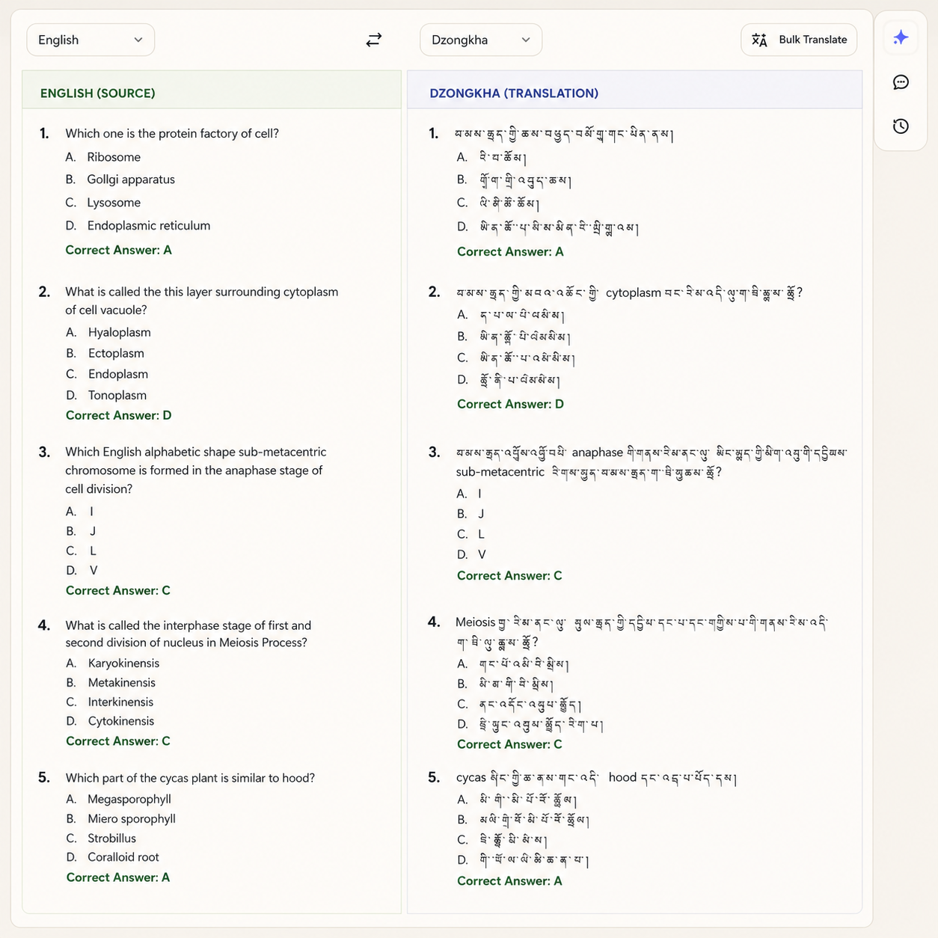Viewport: 938px width, 938px height.
Task: Select option A Megasporophyll in question 5
Action: click(x=118, y=799)
